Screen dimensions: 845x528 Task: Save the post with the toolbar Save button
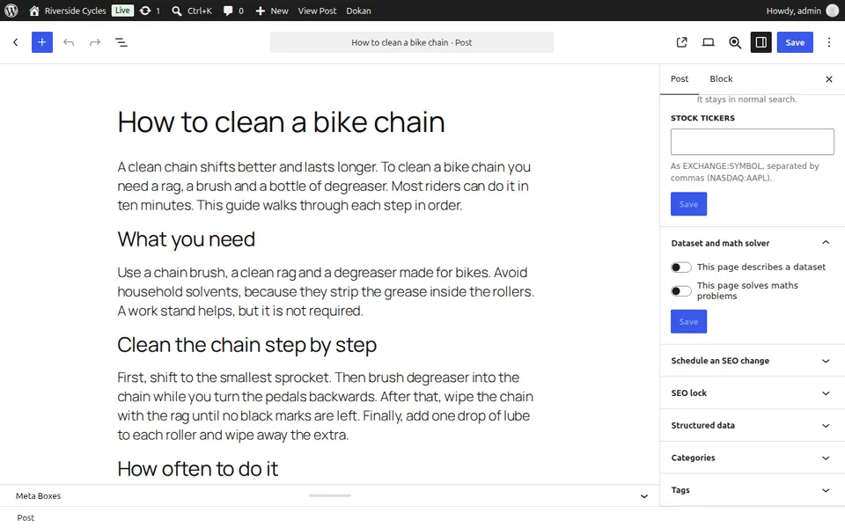795,42
